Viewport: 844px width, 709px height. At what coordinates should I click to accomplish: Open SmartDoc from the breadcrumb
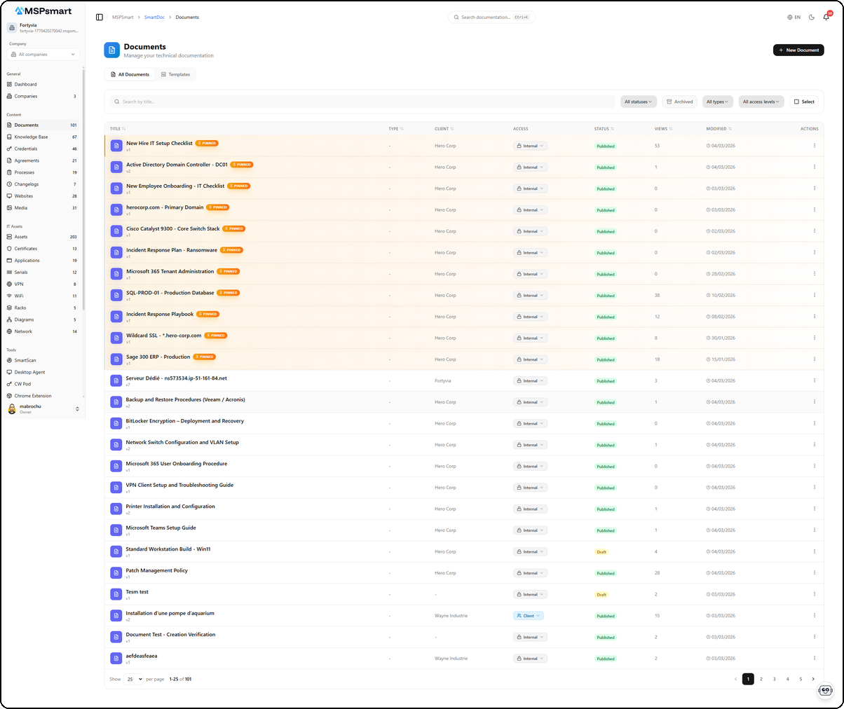pos(153,17)
